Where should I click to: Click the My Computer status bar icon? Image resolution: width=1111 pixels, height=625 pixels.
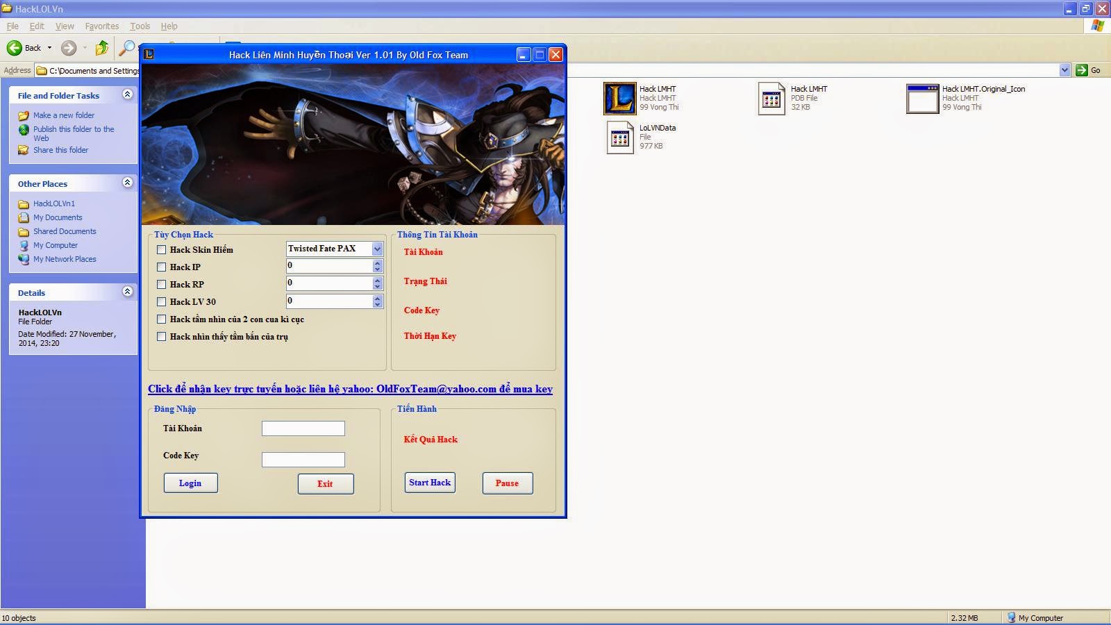[1012, 617]
